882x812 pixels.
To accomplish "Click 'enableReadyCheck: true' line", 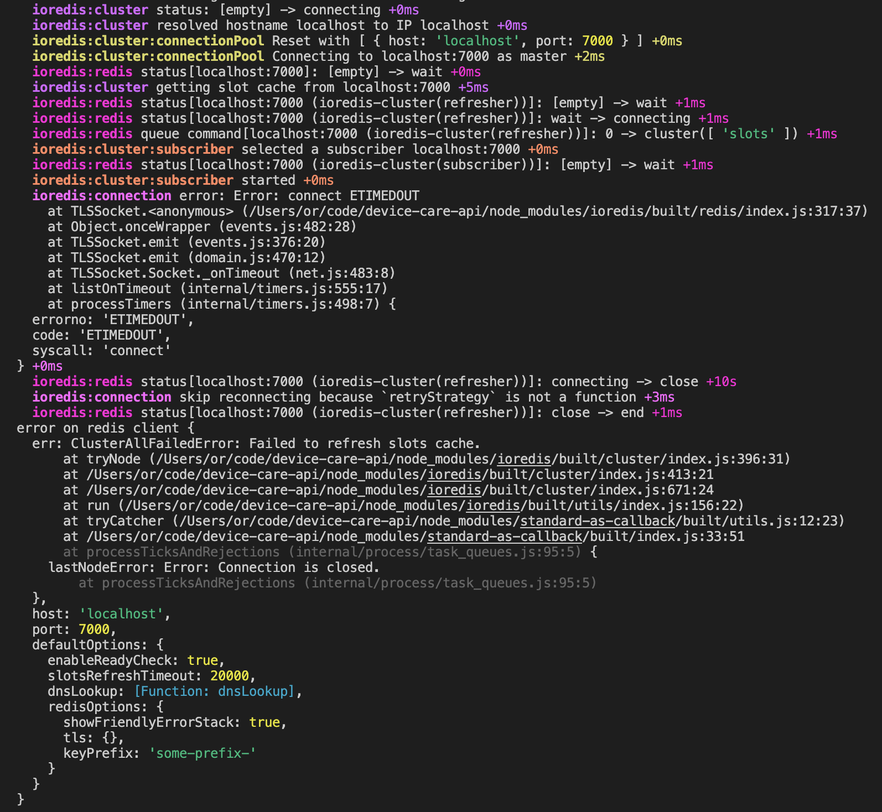I will [x=136, y=660].
